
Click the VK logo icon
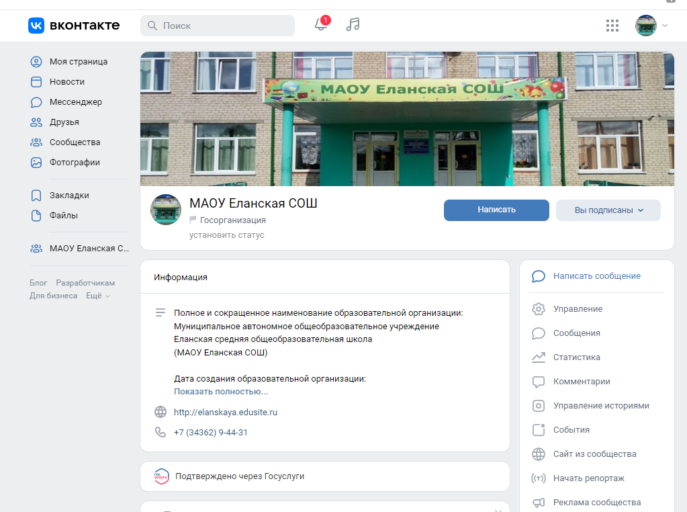[x=36, y=26]
